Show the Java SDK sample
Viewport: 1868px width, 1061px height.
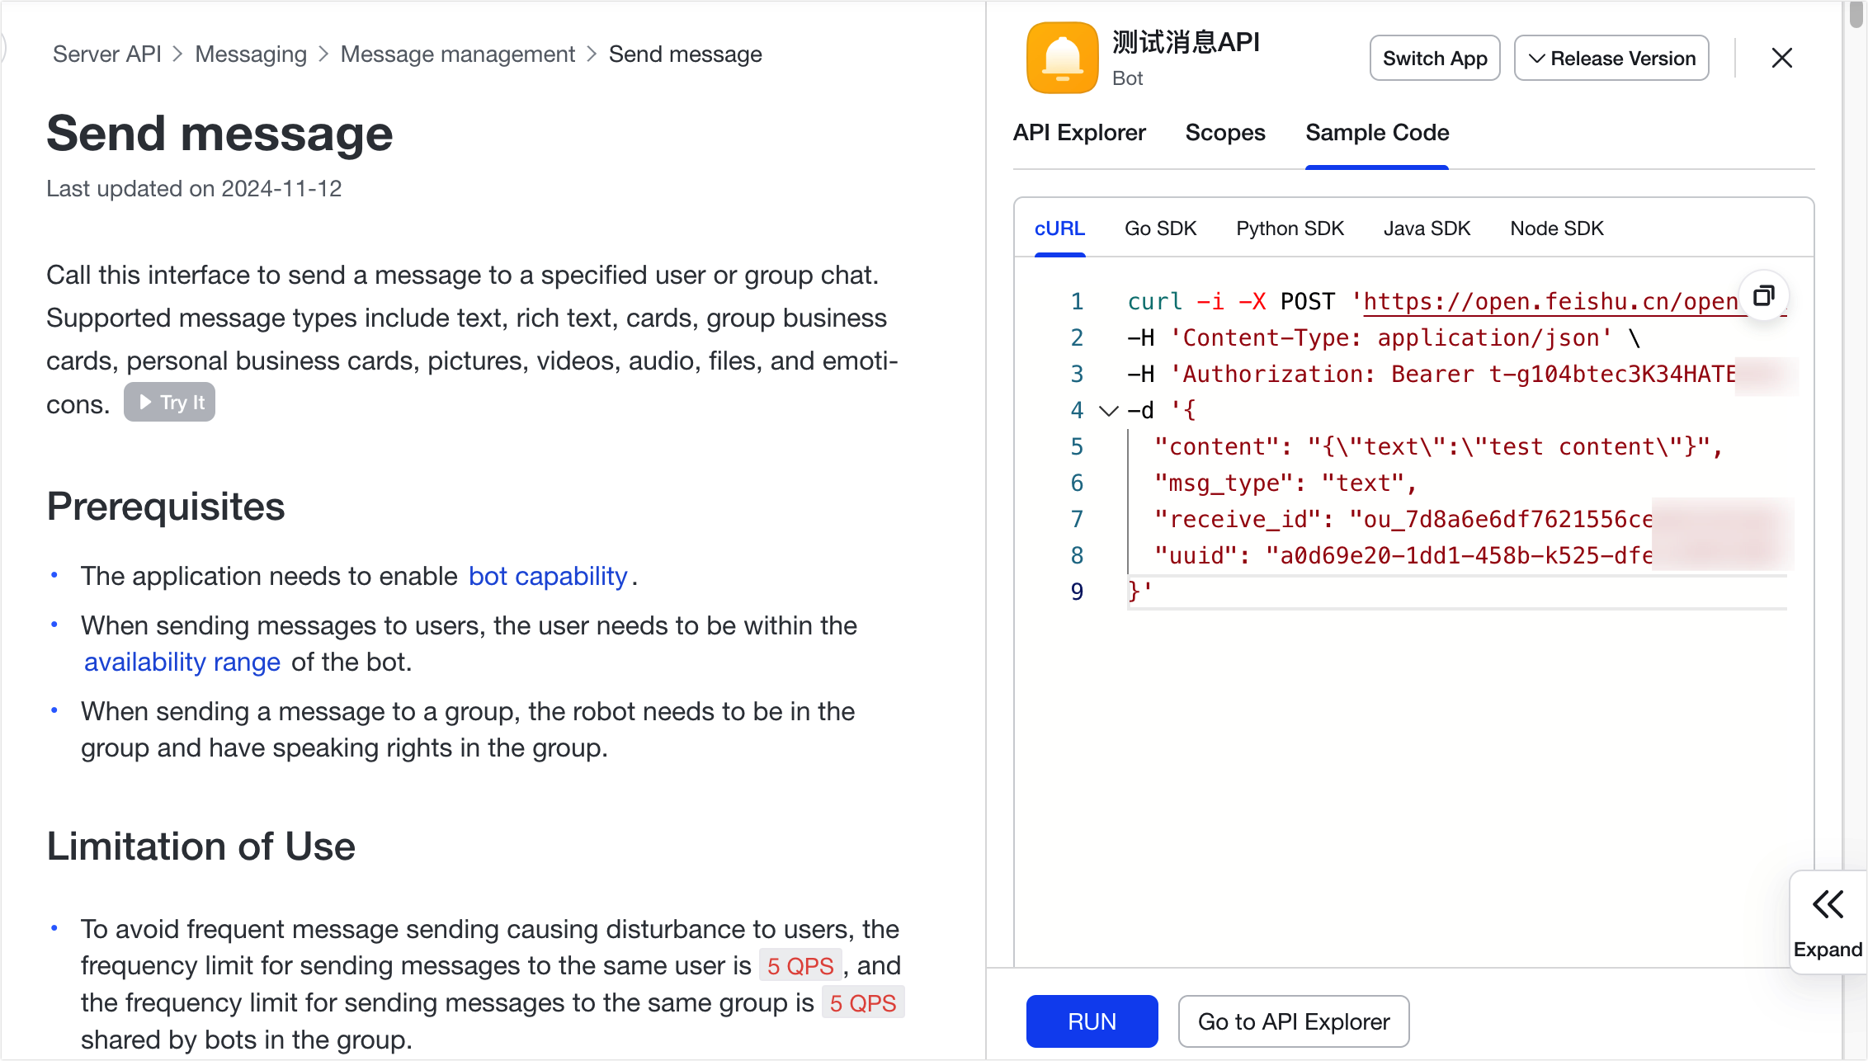click(1426, 229)
